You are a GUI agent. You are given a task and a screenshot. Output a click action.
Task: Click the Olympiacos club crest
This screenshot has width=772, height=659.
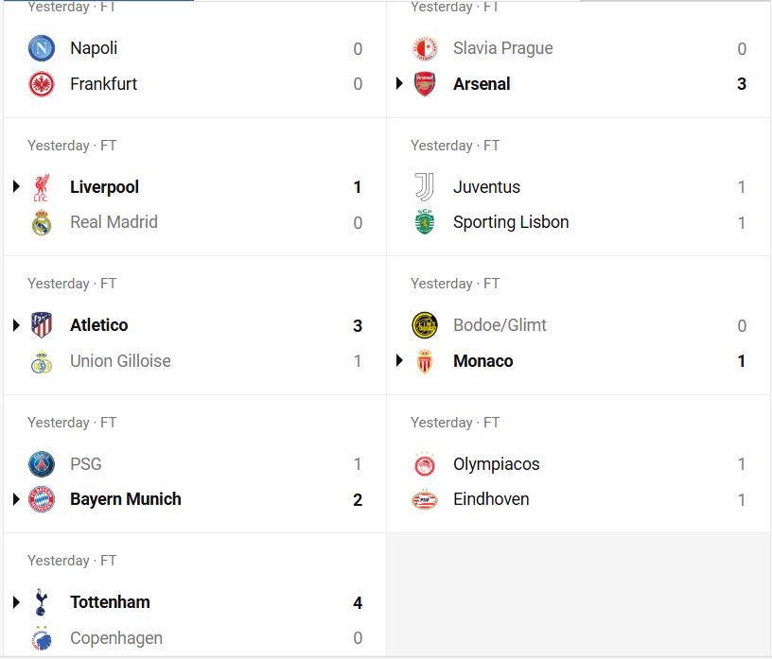(x=425, y=464)
